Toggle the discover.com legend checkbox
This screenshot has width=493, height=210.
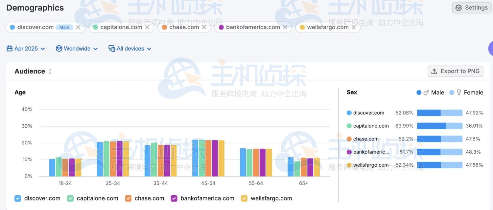[17, 198]
